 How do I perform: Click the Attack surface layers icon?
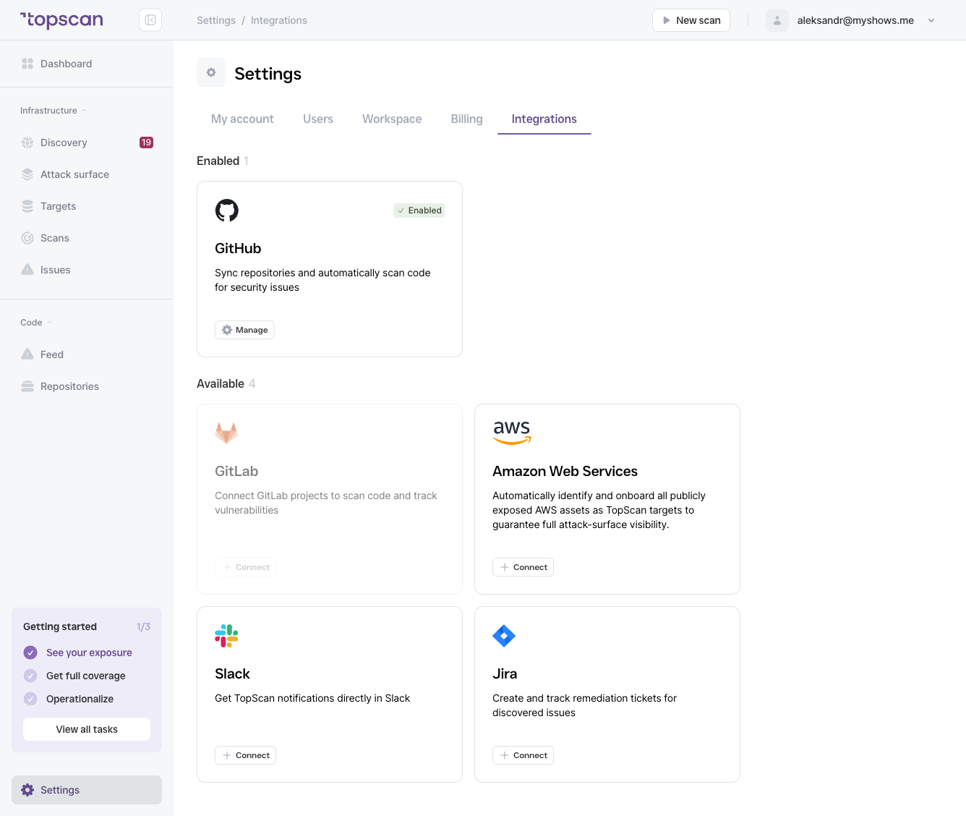27,174
